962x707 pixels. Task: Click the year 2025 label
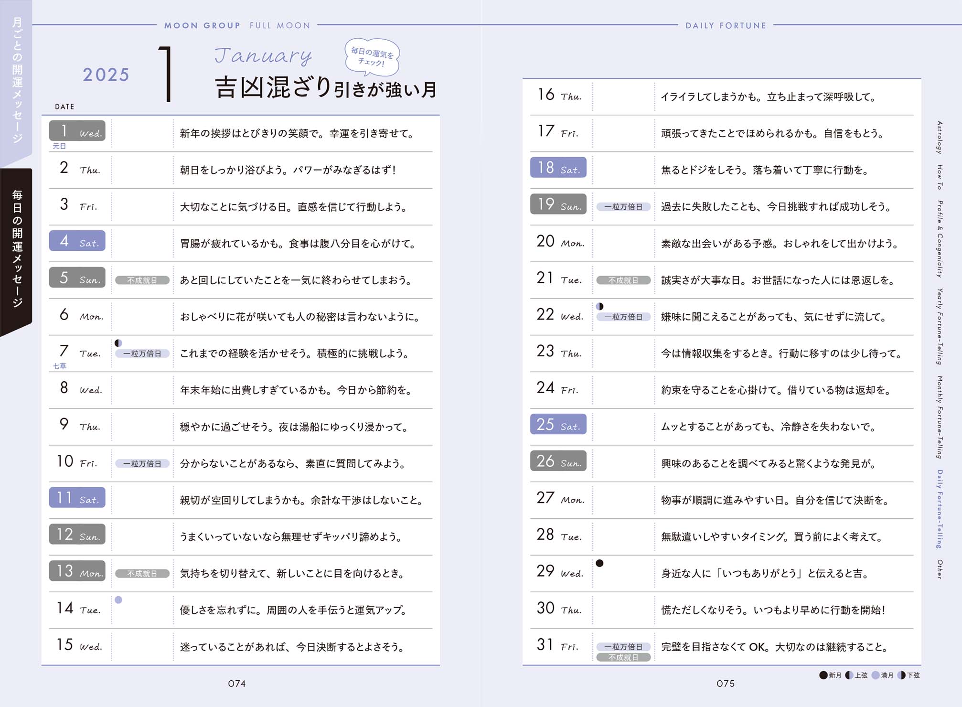[x=106, y=75]
